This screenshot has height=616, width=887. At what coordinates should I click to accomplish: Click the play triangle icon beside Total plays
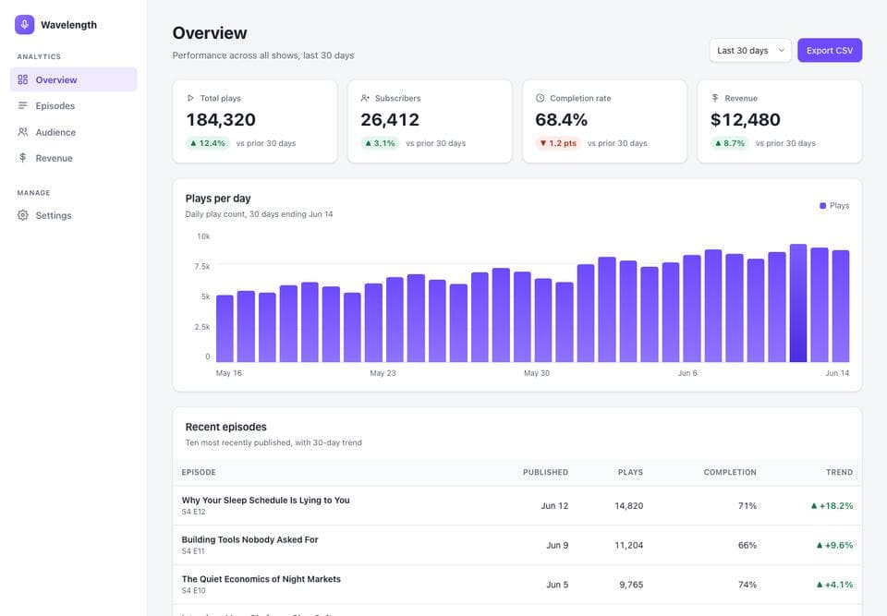pos(190,98)
